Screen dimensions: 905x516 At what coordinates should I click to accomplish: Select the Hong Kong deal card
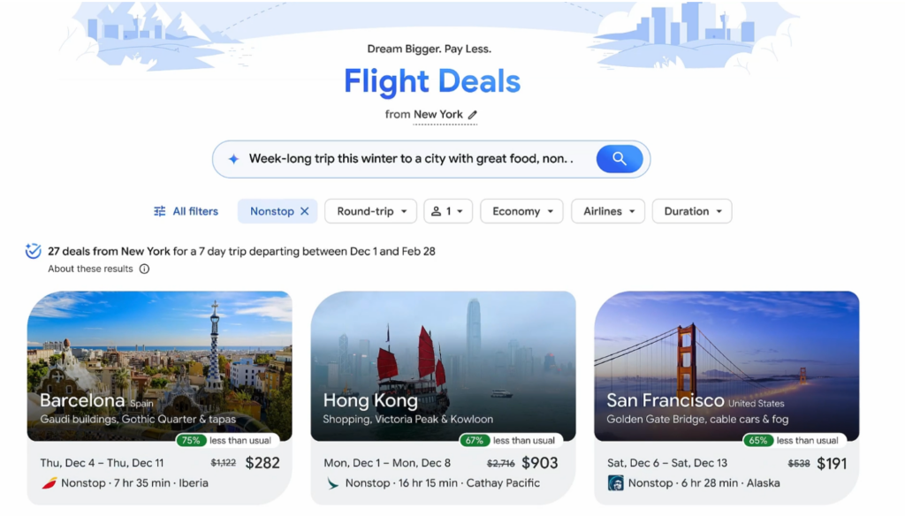tap(443, 398)
